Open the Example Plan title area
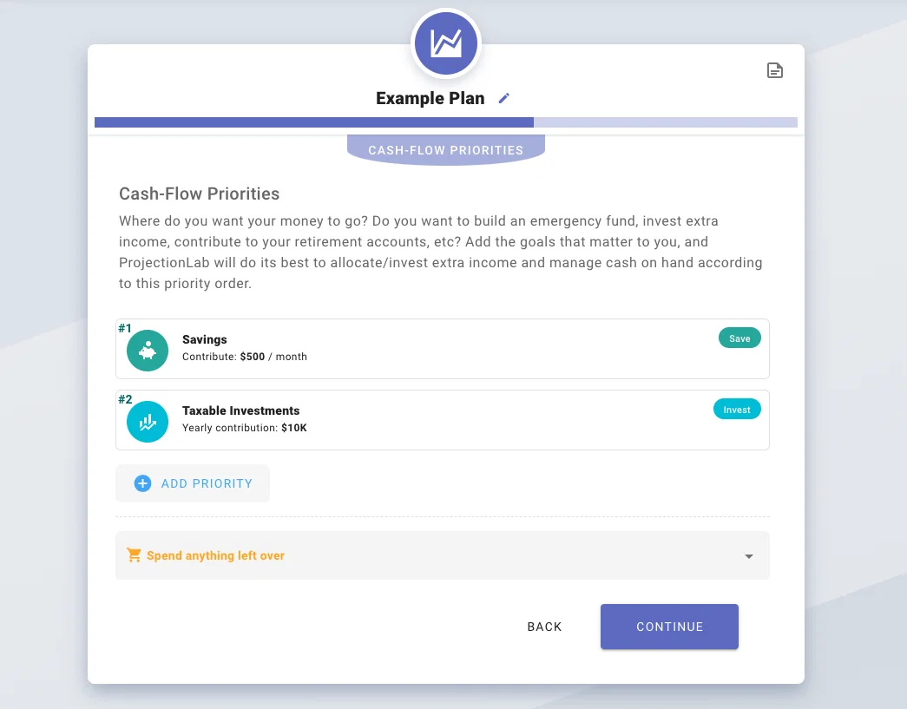This screenshot has height=709, width=907. click(430, 98)
